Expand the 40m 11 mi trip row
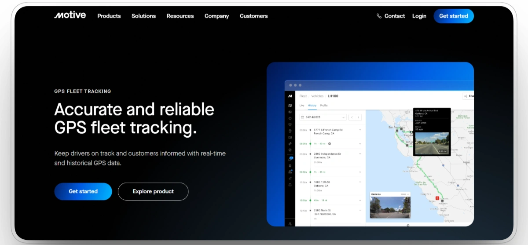The width and height of the screenshot is (528, 245). (x=360, y=200)
